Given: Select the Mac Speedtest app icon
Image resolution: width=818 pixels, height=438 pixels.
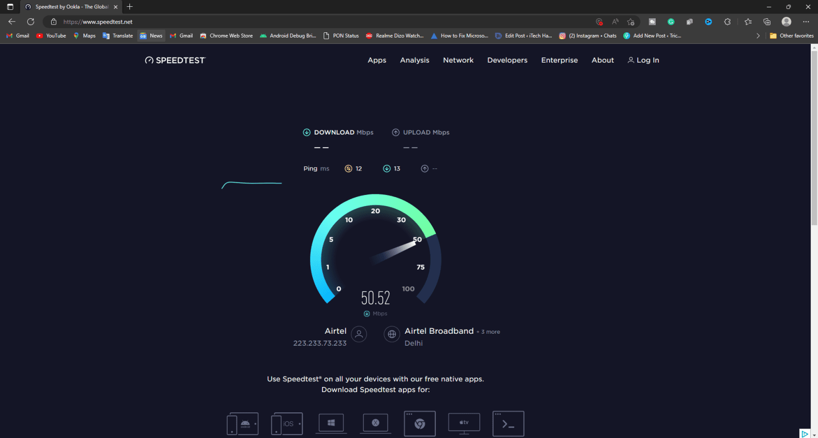Looking at the screenshot, I should click(x=375, y=423).
